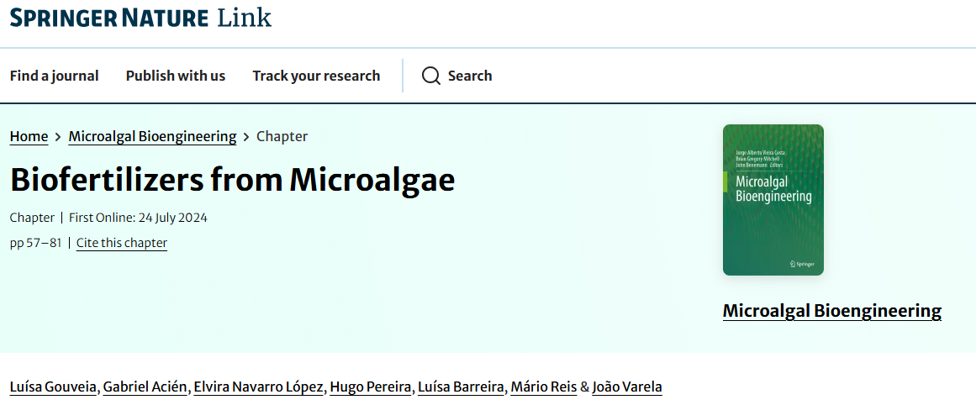The image size is (976, 405).
Task: Click the Biofertilizers from Microalgae heading
Action: (233, 179)
